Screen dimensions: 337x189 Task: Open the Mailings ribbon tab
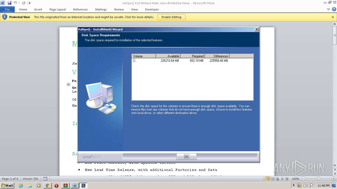(x=101, y=9)
